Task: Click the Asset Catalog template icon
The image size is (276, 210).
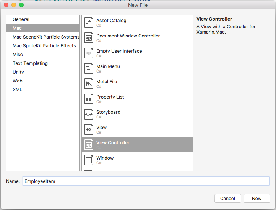Action: 89,23
